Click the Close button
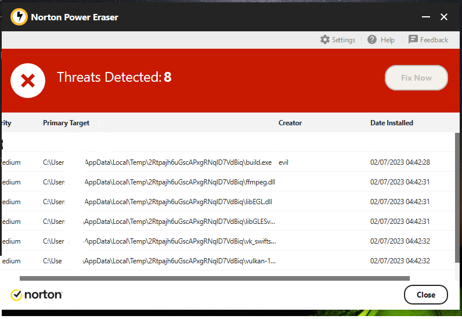 426,295
